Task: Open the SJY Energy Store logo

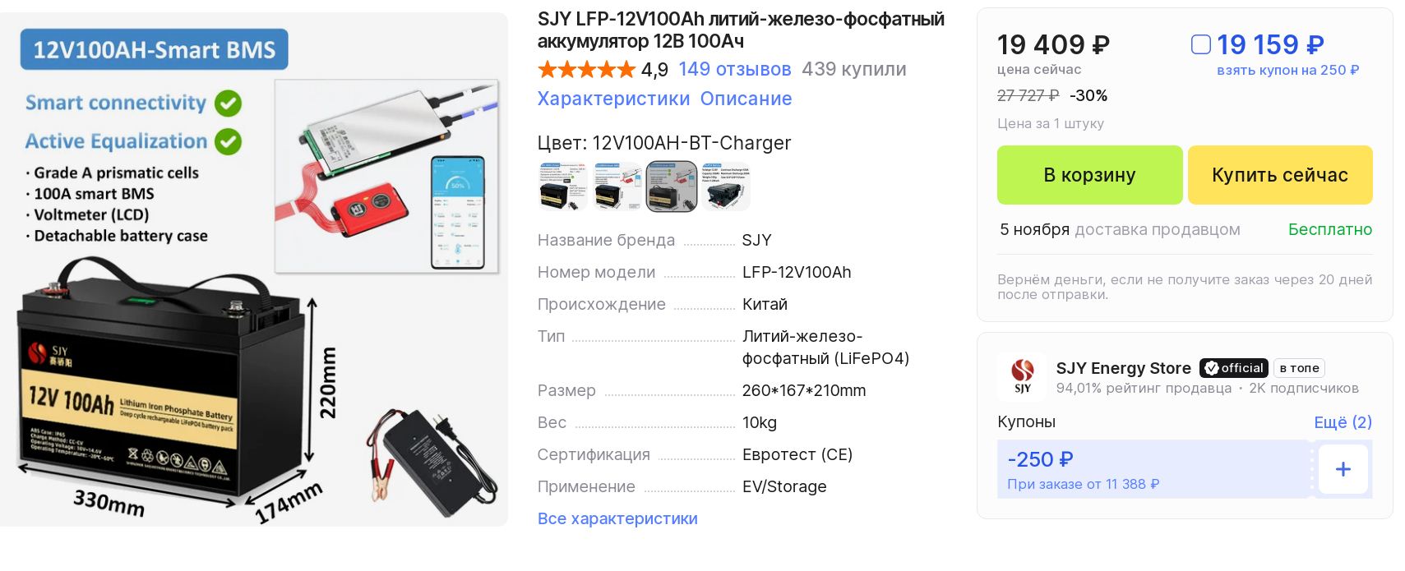Action: (1022, 376)
